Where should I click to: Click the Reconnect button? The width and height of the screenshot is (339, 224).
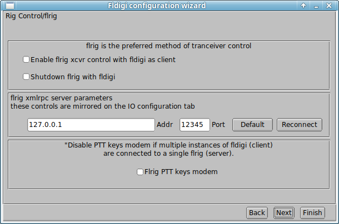[x=300, y=125]
